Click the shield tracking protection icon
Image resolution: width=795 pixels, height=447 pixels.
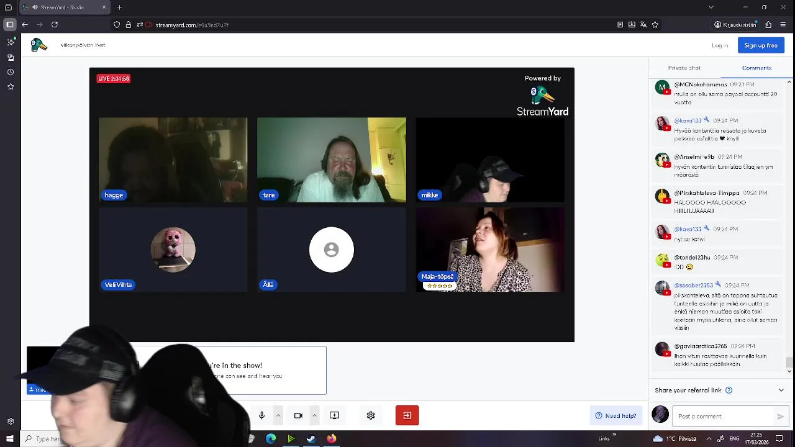(x=117, y=25)
